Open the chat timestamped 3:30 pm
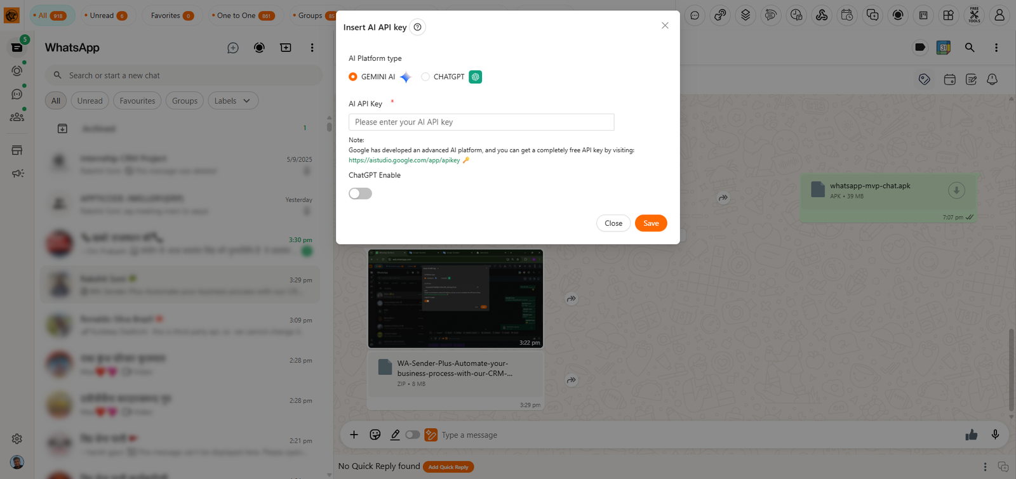The image size is (1016, 479). pos(180,245)
